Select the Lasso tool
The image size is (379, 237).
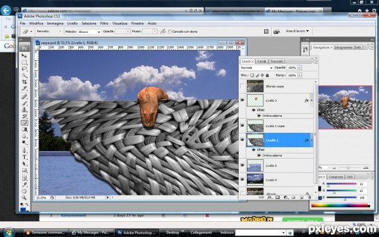tap(24, 69)
